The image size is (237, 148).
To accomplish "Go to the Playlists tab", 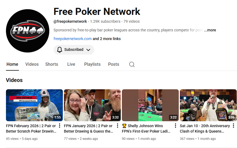I will 92,64.
